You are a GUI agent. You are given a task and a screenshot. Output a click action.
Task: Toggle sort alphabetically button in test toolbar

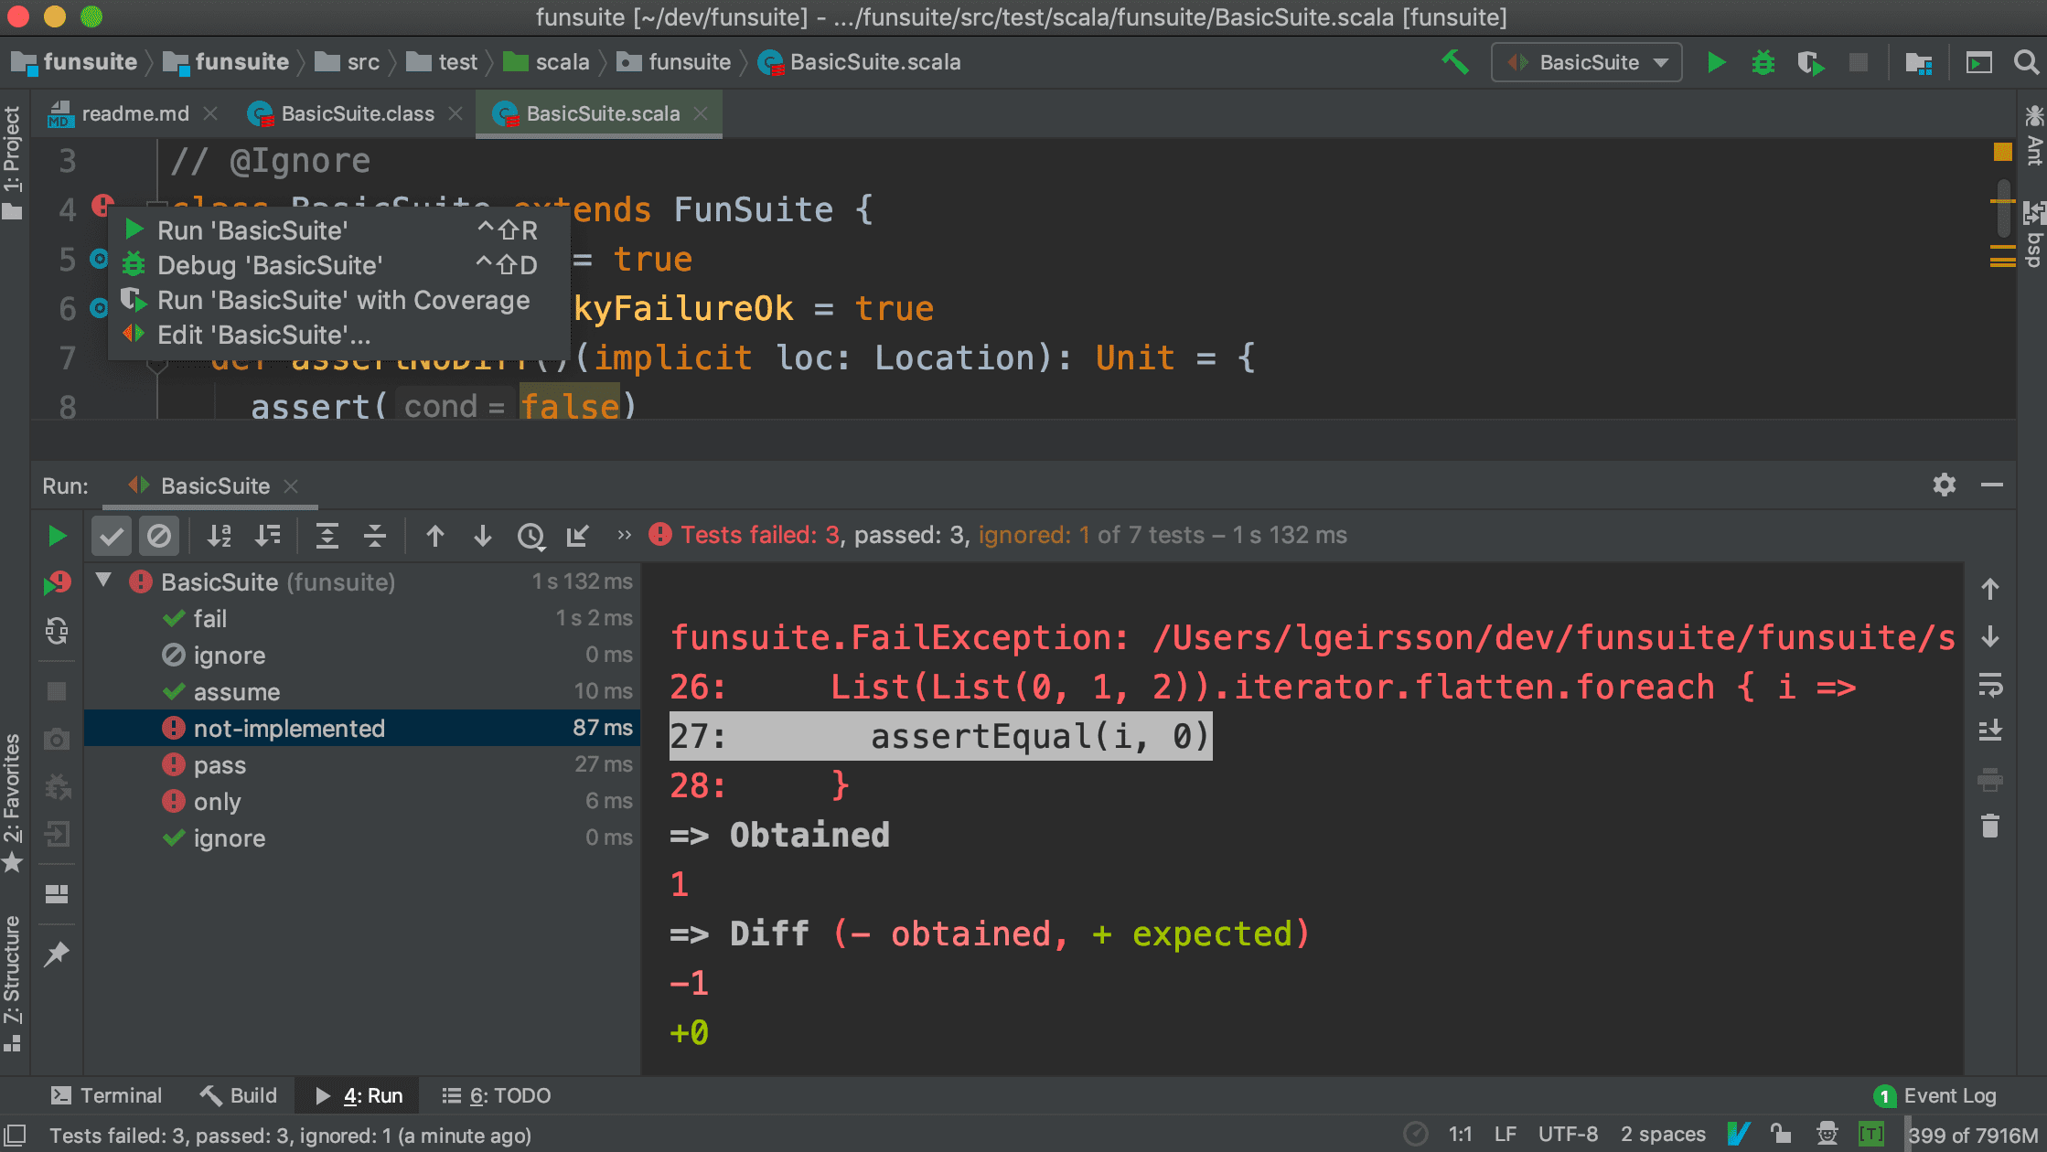pos(219,536)
